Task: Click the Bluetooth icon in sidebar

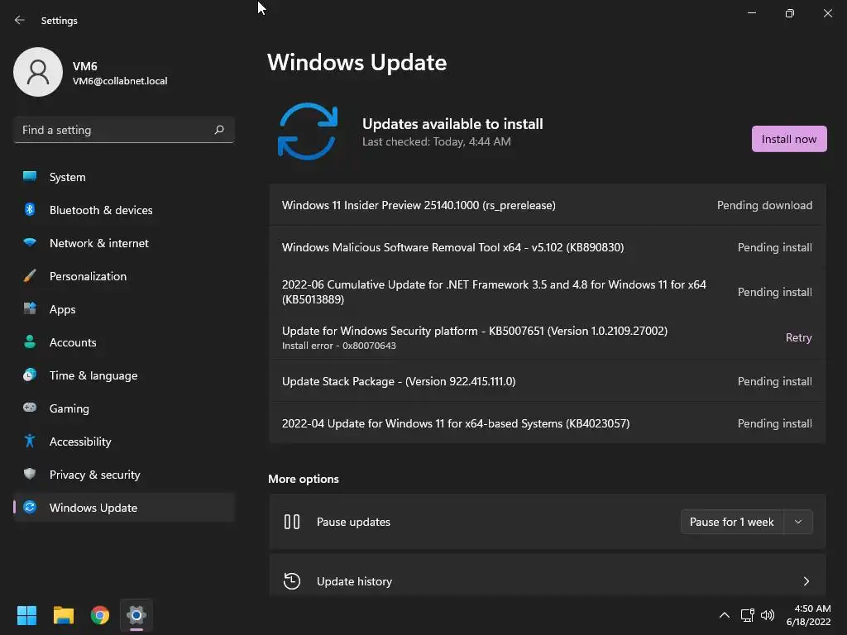Action: pyautogui.click(x=30, y=209)
